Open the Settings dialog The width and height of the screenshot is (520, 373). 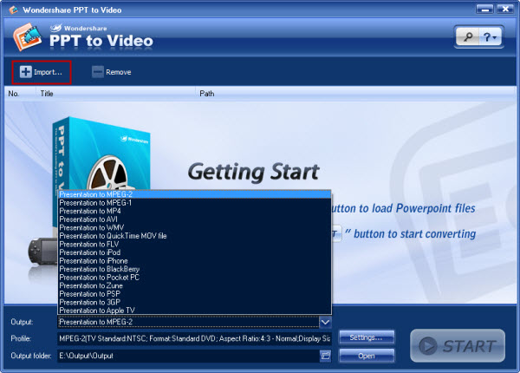point(367,337)
